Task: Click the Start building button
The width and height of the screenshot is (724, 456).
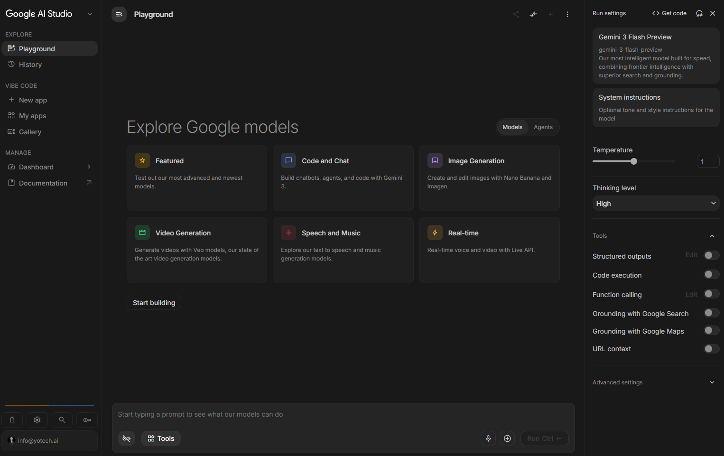Action: tap(154, 303)
